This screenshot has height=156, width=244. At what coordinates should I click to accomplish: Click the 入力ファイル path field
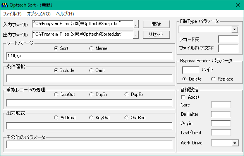82,24
